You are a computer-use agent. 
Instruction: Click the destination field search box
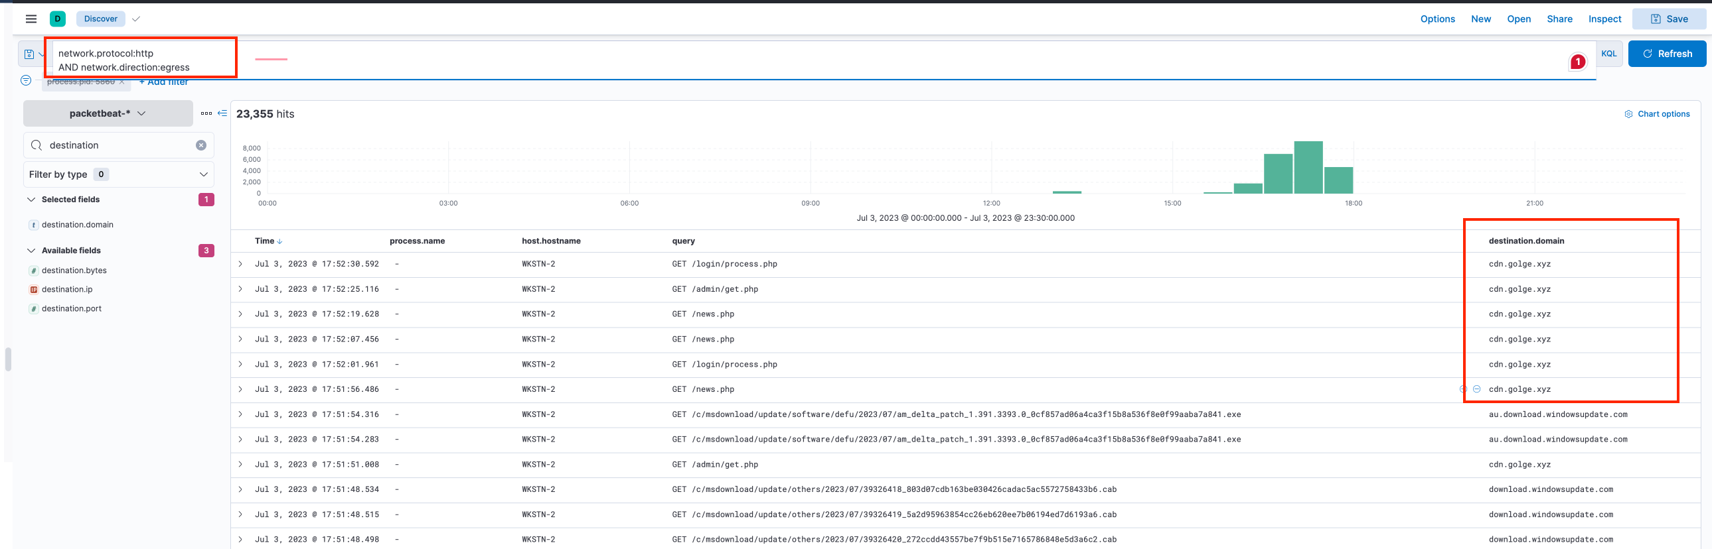coord(119,145)
